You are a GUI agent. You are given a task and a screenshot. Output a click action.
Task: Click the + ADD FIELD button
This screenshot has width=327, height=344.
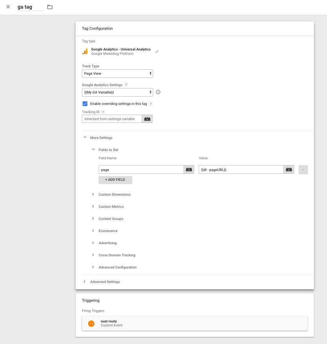click(115, 180)
